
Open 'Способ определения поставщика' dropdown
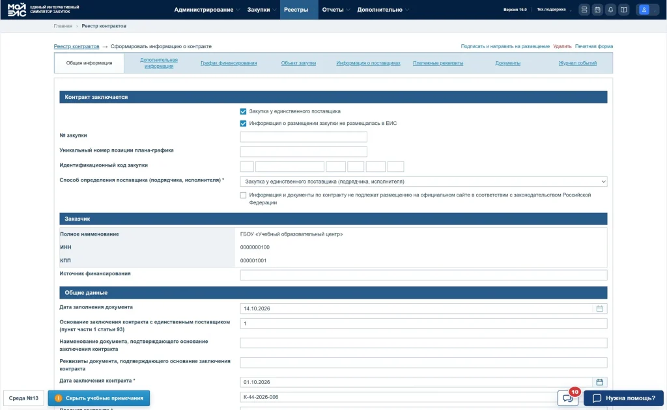pyautogui.click(x=423, y=182)
